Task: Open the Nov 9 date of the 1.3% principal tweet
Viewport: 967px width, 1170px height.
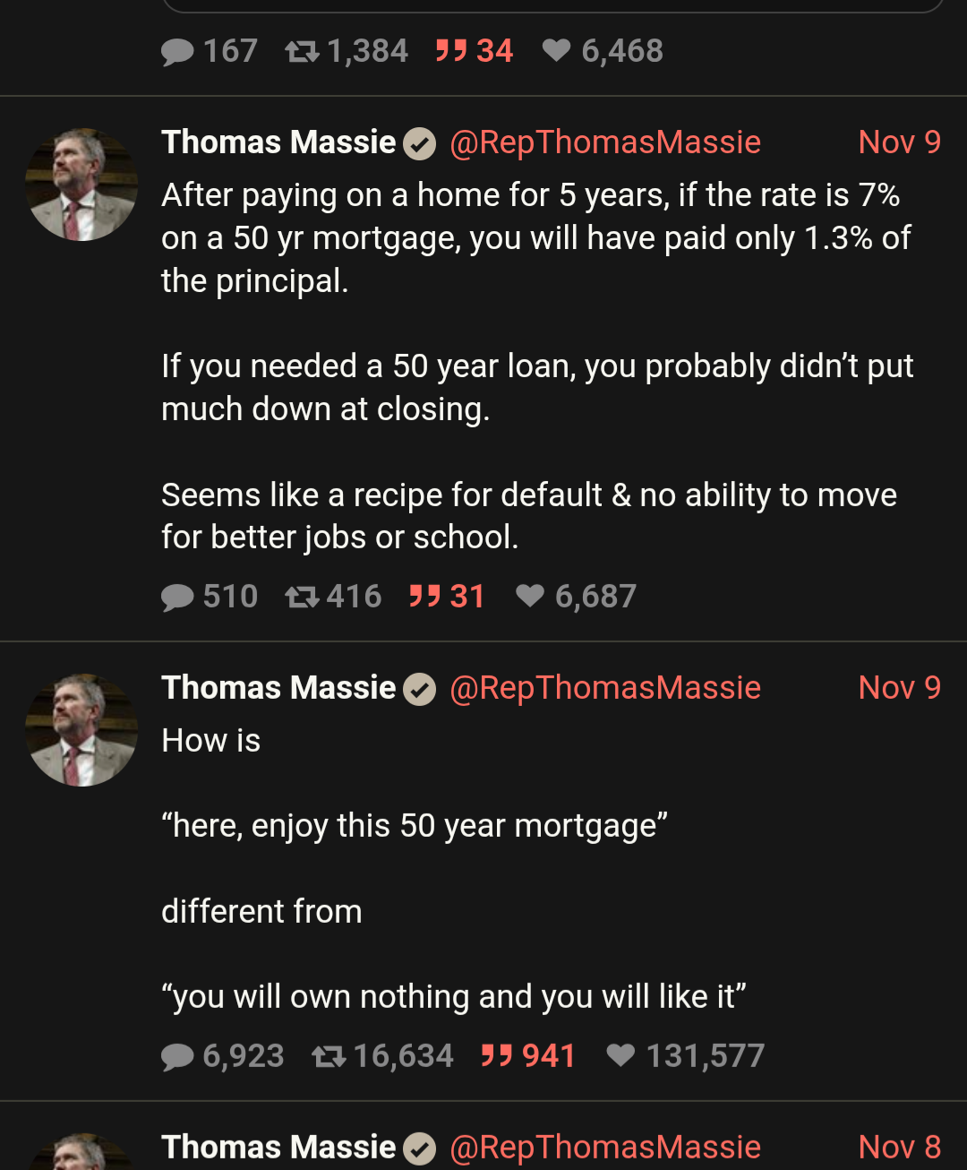Action: (x=899, y=142)
